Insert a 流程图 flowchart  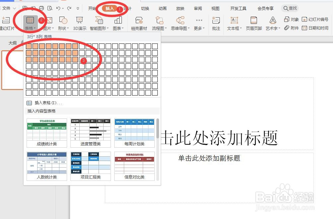(x=159, y=23)
